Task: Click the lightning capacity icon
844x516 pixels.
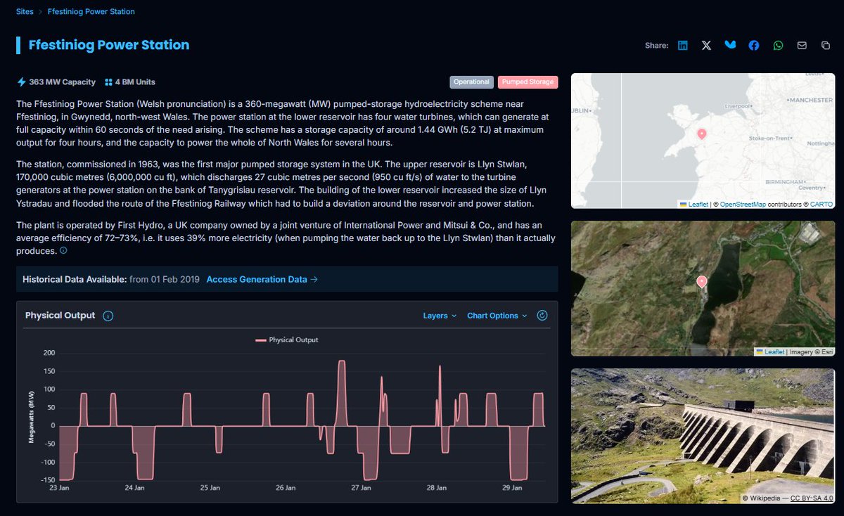Action: tap(21, 82)
